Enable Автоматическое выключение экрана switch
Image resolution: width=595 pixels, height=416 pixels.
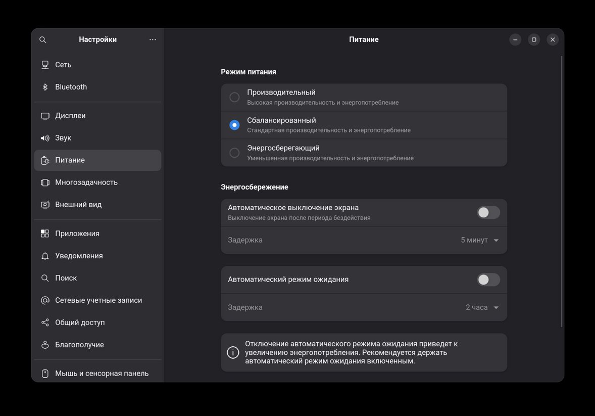pyautogui.click(x=488, y=212)
